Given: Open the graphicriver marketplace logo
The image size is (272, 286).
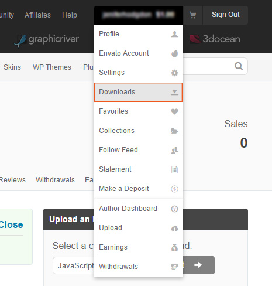Looking at the screenshot, I should (x=46, y=40).
